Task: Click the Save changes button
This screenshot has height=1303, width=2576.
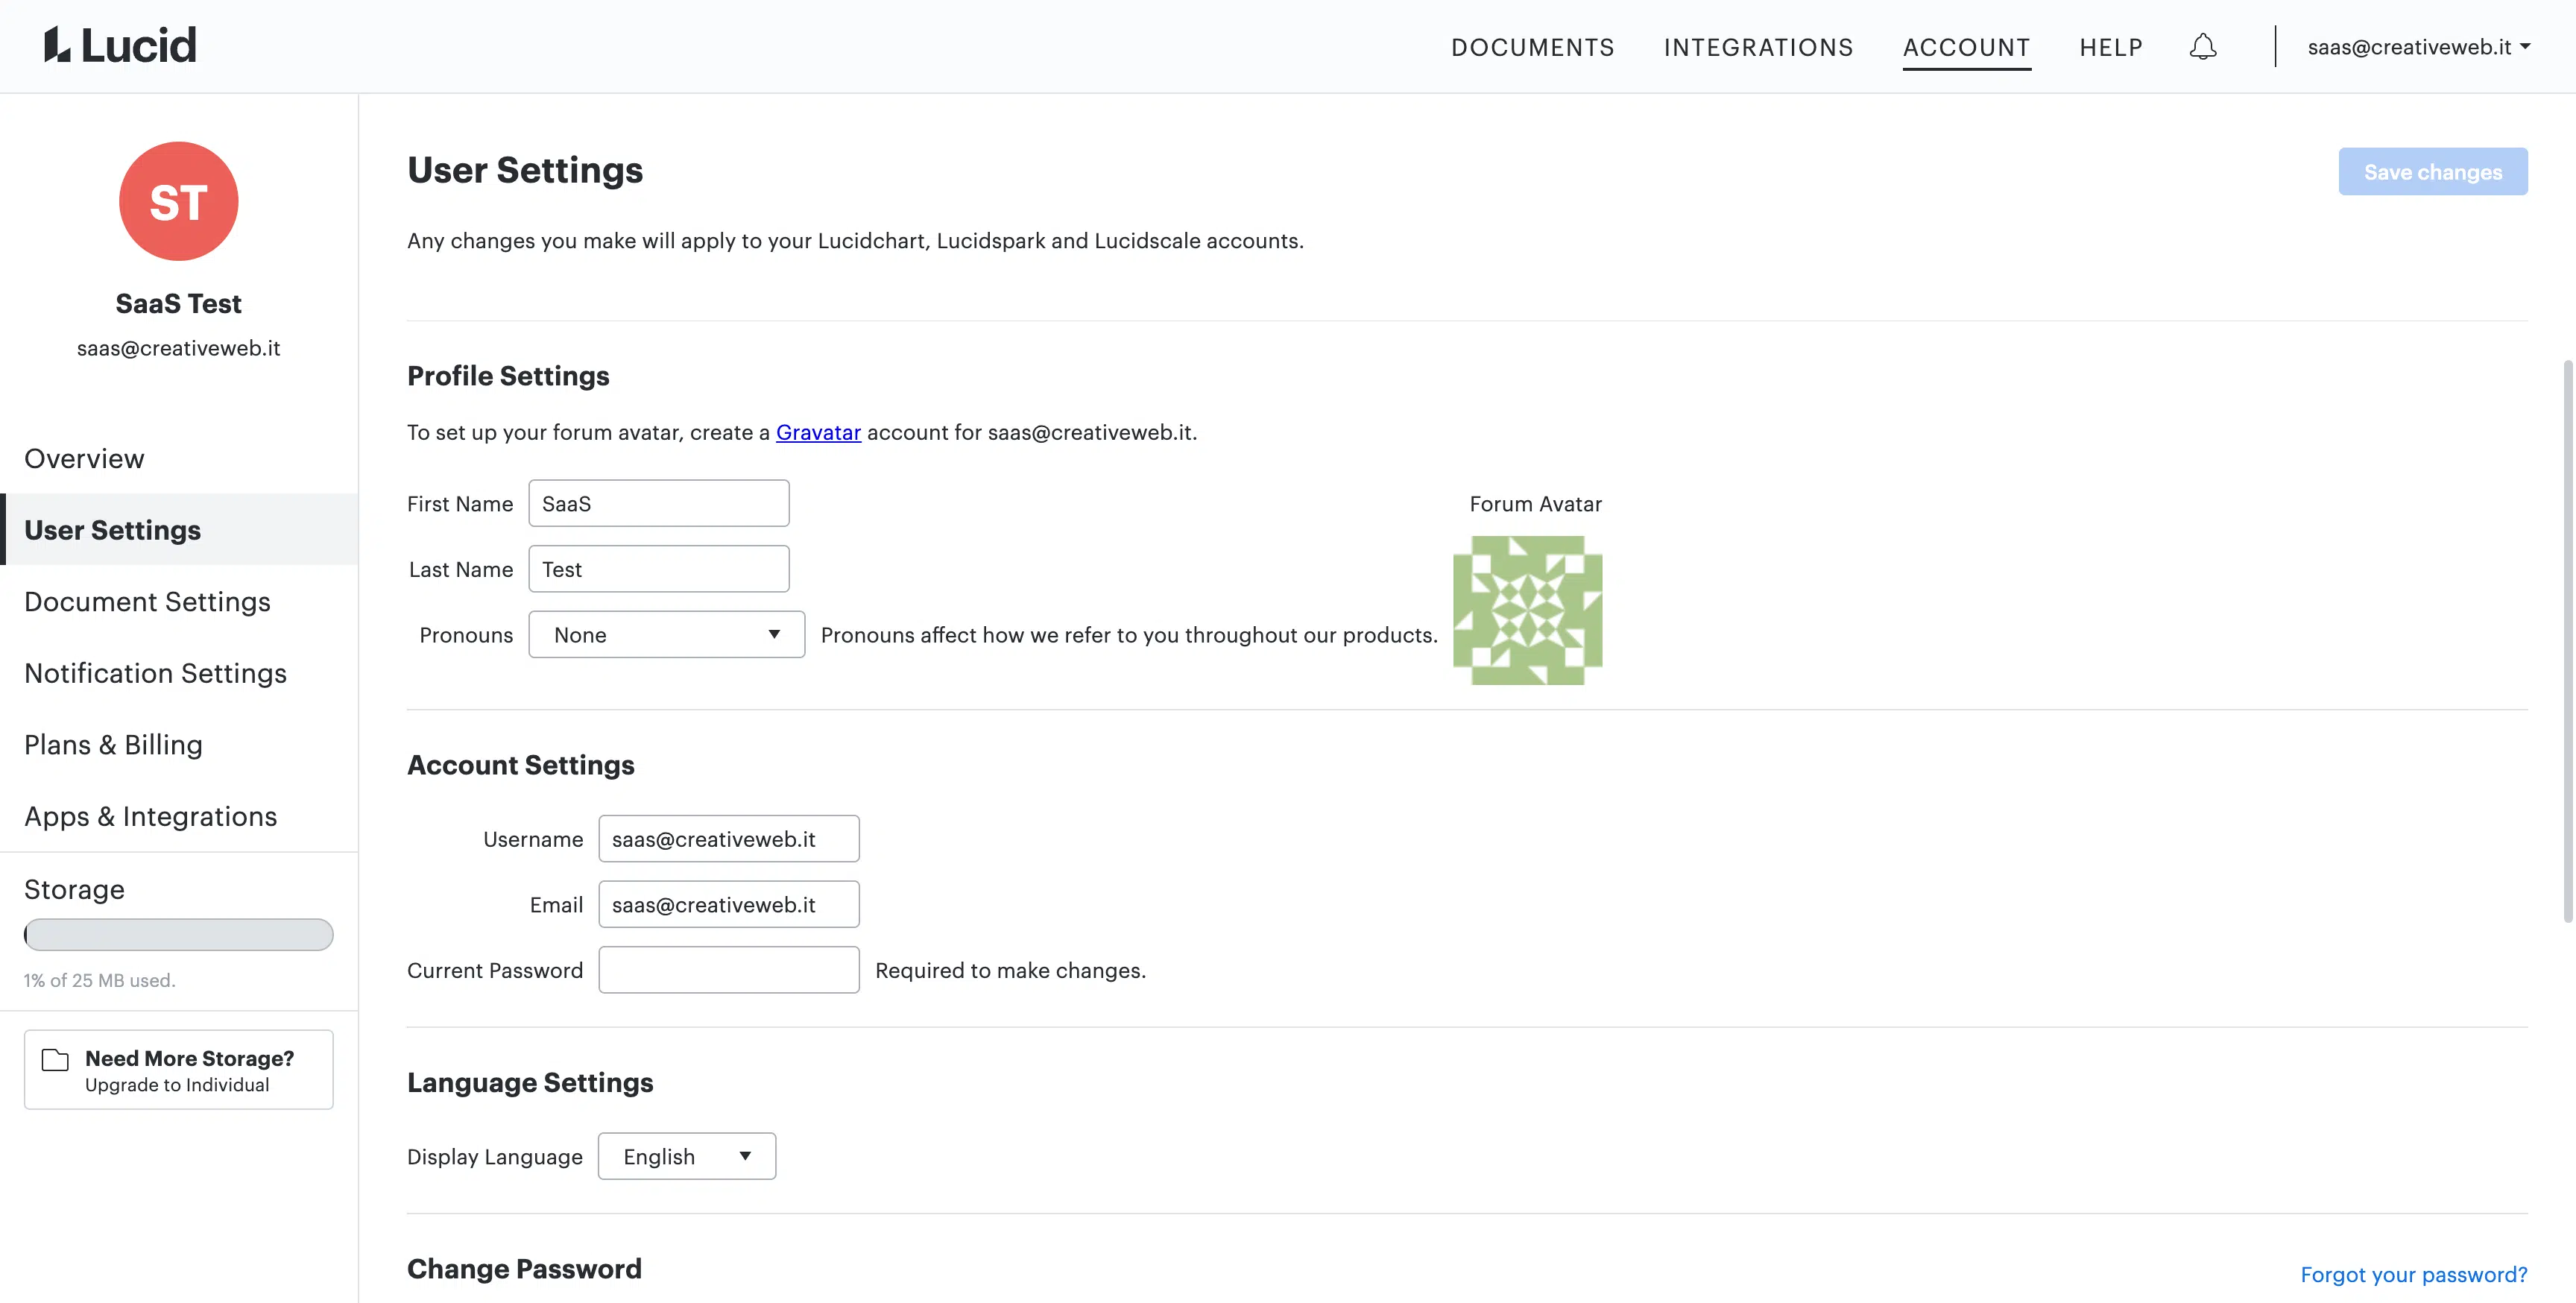Action: [2432, 172]
